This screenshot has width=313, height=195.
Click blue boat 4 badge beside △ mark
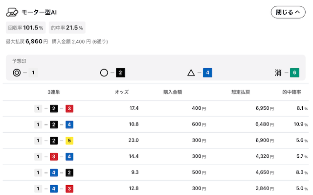207,73
